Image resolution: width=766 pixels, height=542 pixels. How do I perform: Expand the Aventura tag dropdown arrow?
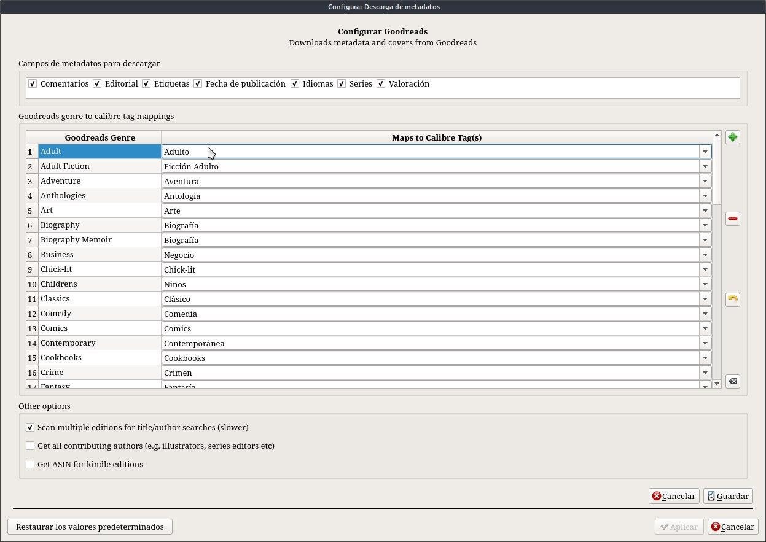point(705,181)
